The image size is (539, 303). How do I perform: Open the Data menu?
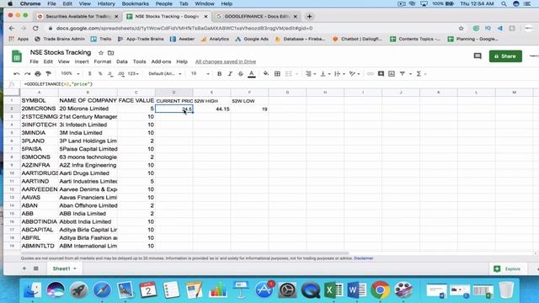coord(121,61)
